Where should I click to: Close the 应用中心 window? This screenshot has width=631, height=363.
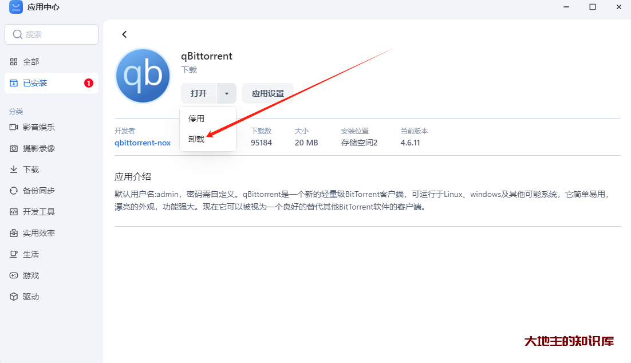click(619, 7)
